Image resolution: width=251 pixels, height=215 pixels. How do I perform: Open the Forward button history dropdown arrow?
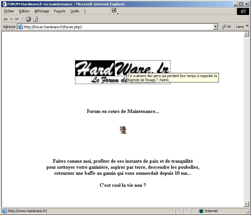coord(23,19)
